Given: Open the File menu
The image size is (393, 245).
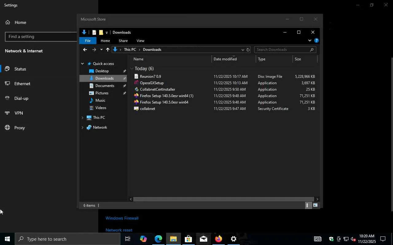Looking at the screenshot, I should pyautogui.click(x=88, y=41).
